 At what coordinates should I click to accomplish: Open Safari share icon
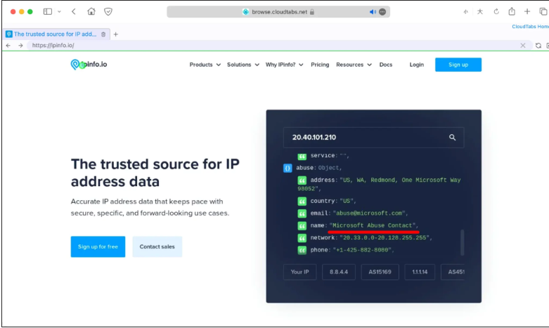point(512,12)
